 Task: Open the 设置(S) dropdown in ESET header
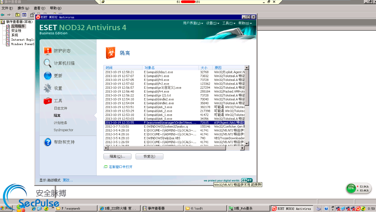click(213, 23)
